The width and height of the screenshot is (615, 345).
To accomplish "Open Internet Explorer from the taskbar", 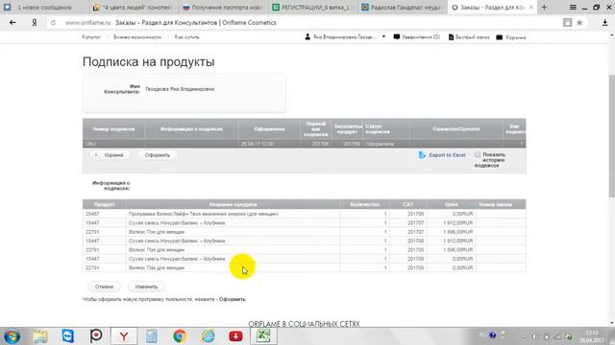I will click(208, 336).
